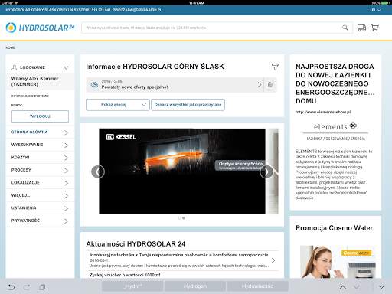Expand KOSZYKI menu arrow
Image resolution: width=392 pixels, height=294 pixels.
tap(66, 158)
